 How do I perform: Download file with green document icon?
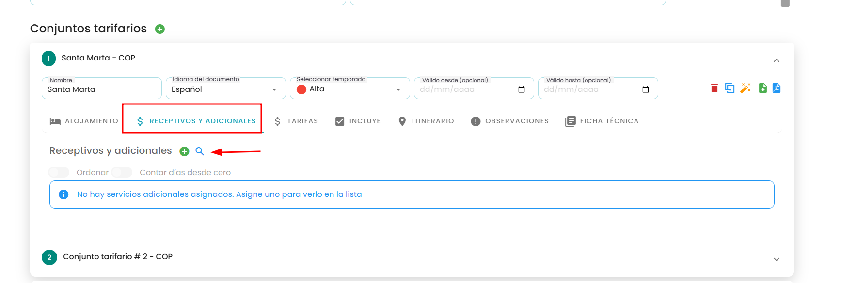click(762, 88)
